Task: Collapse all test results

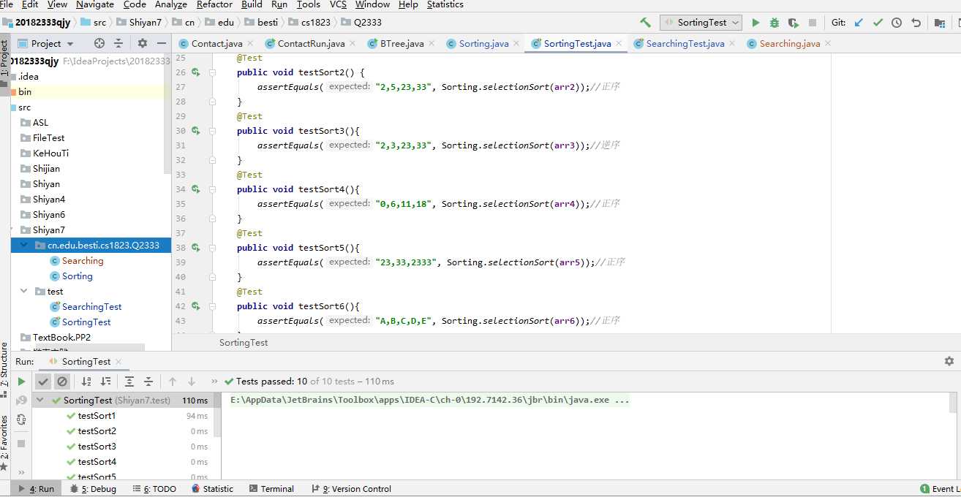Action: [x=148, y=382]
